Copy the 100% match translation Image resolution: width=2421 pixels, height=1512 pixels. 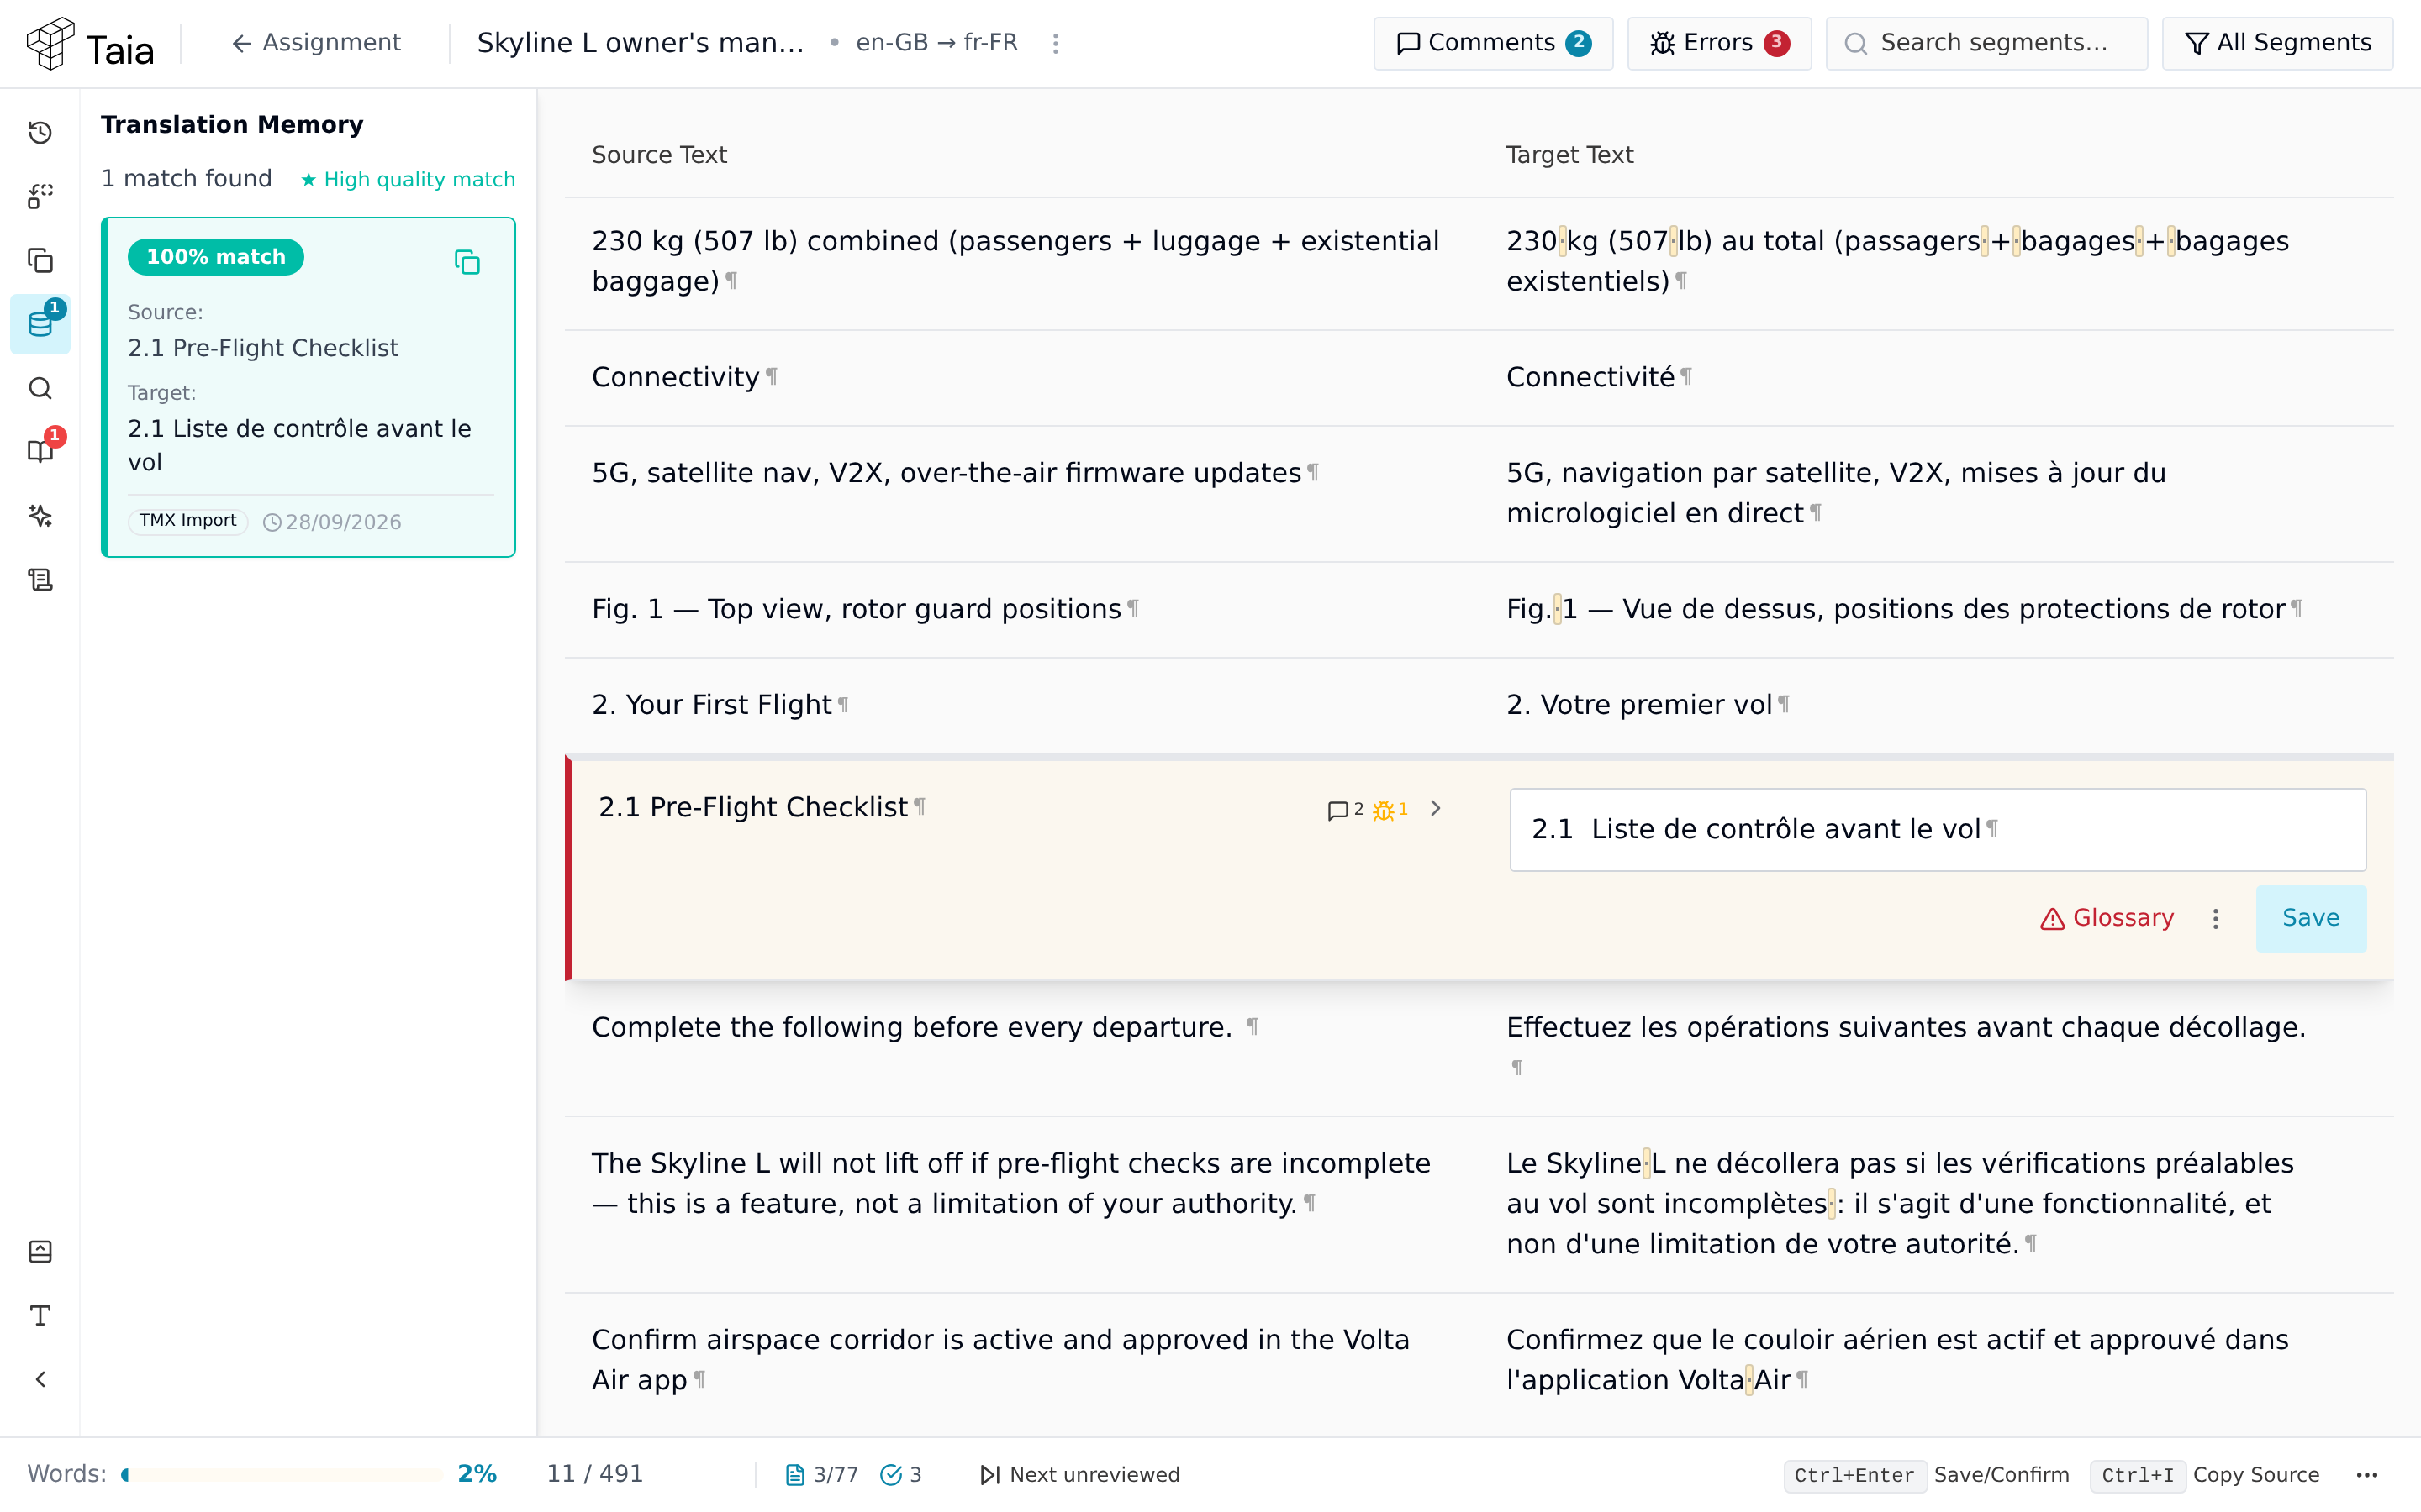point(467,262)
